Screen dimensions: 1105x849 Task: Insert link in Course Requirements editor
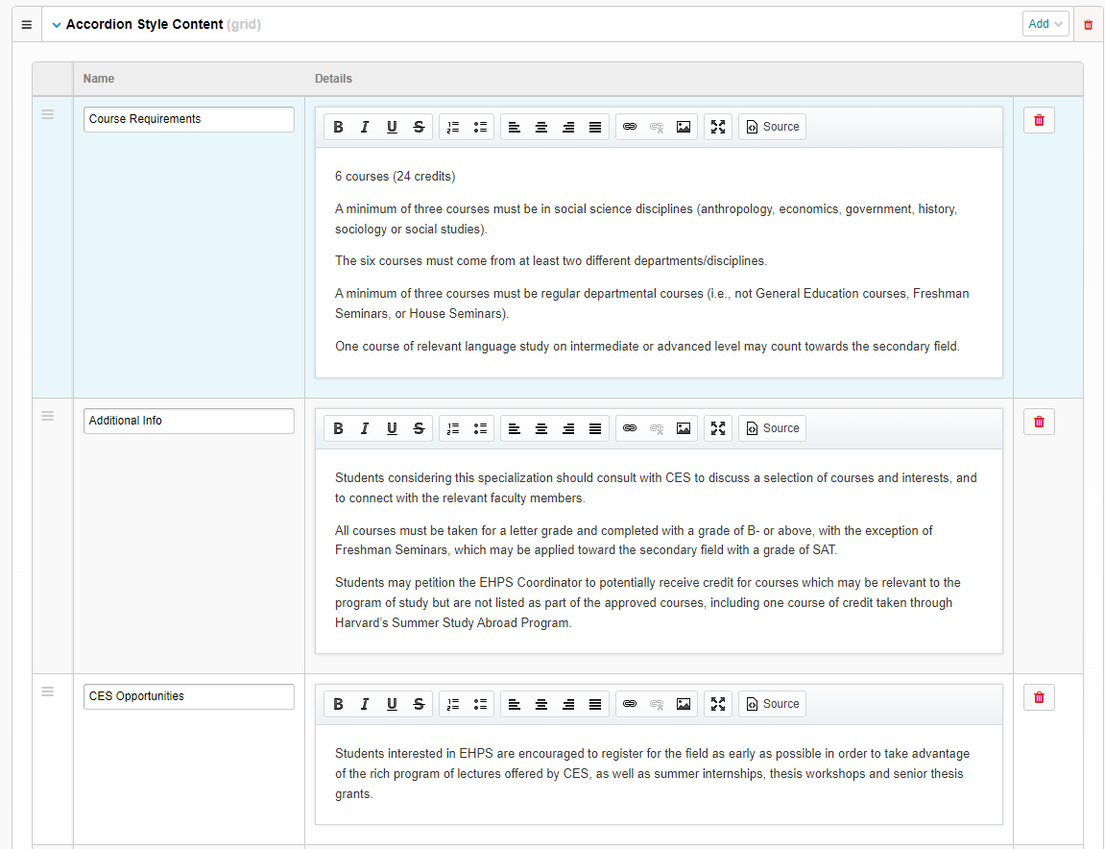630,127
